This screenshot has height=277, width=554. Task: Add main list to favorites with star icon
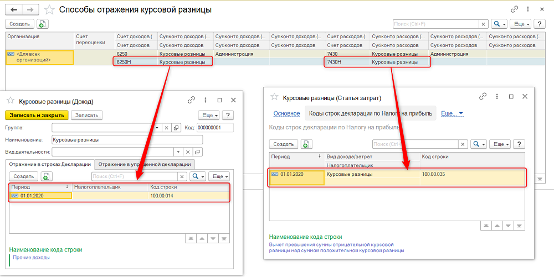[49, 9]
